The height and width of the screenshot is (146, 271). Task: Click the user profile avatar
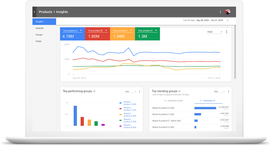click(228, 12)
